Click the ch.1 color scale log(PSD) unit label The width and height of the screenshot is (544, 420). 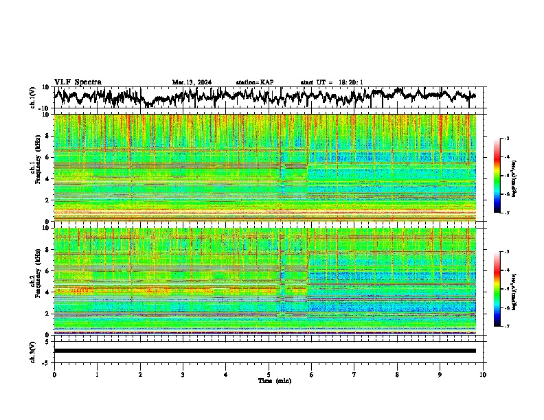pyautogui.click(x=514, y=179)
